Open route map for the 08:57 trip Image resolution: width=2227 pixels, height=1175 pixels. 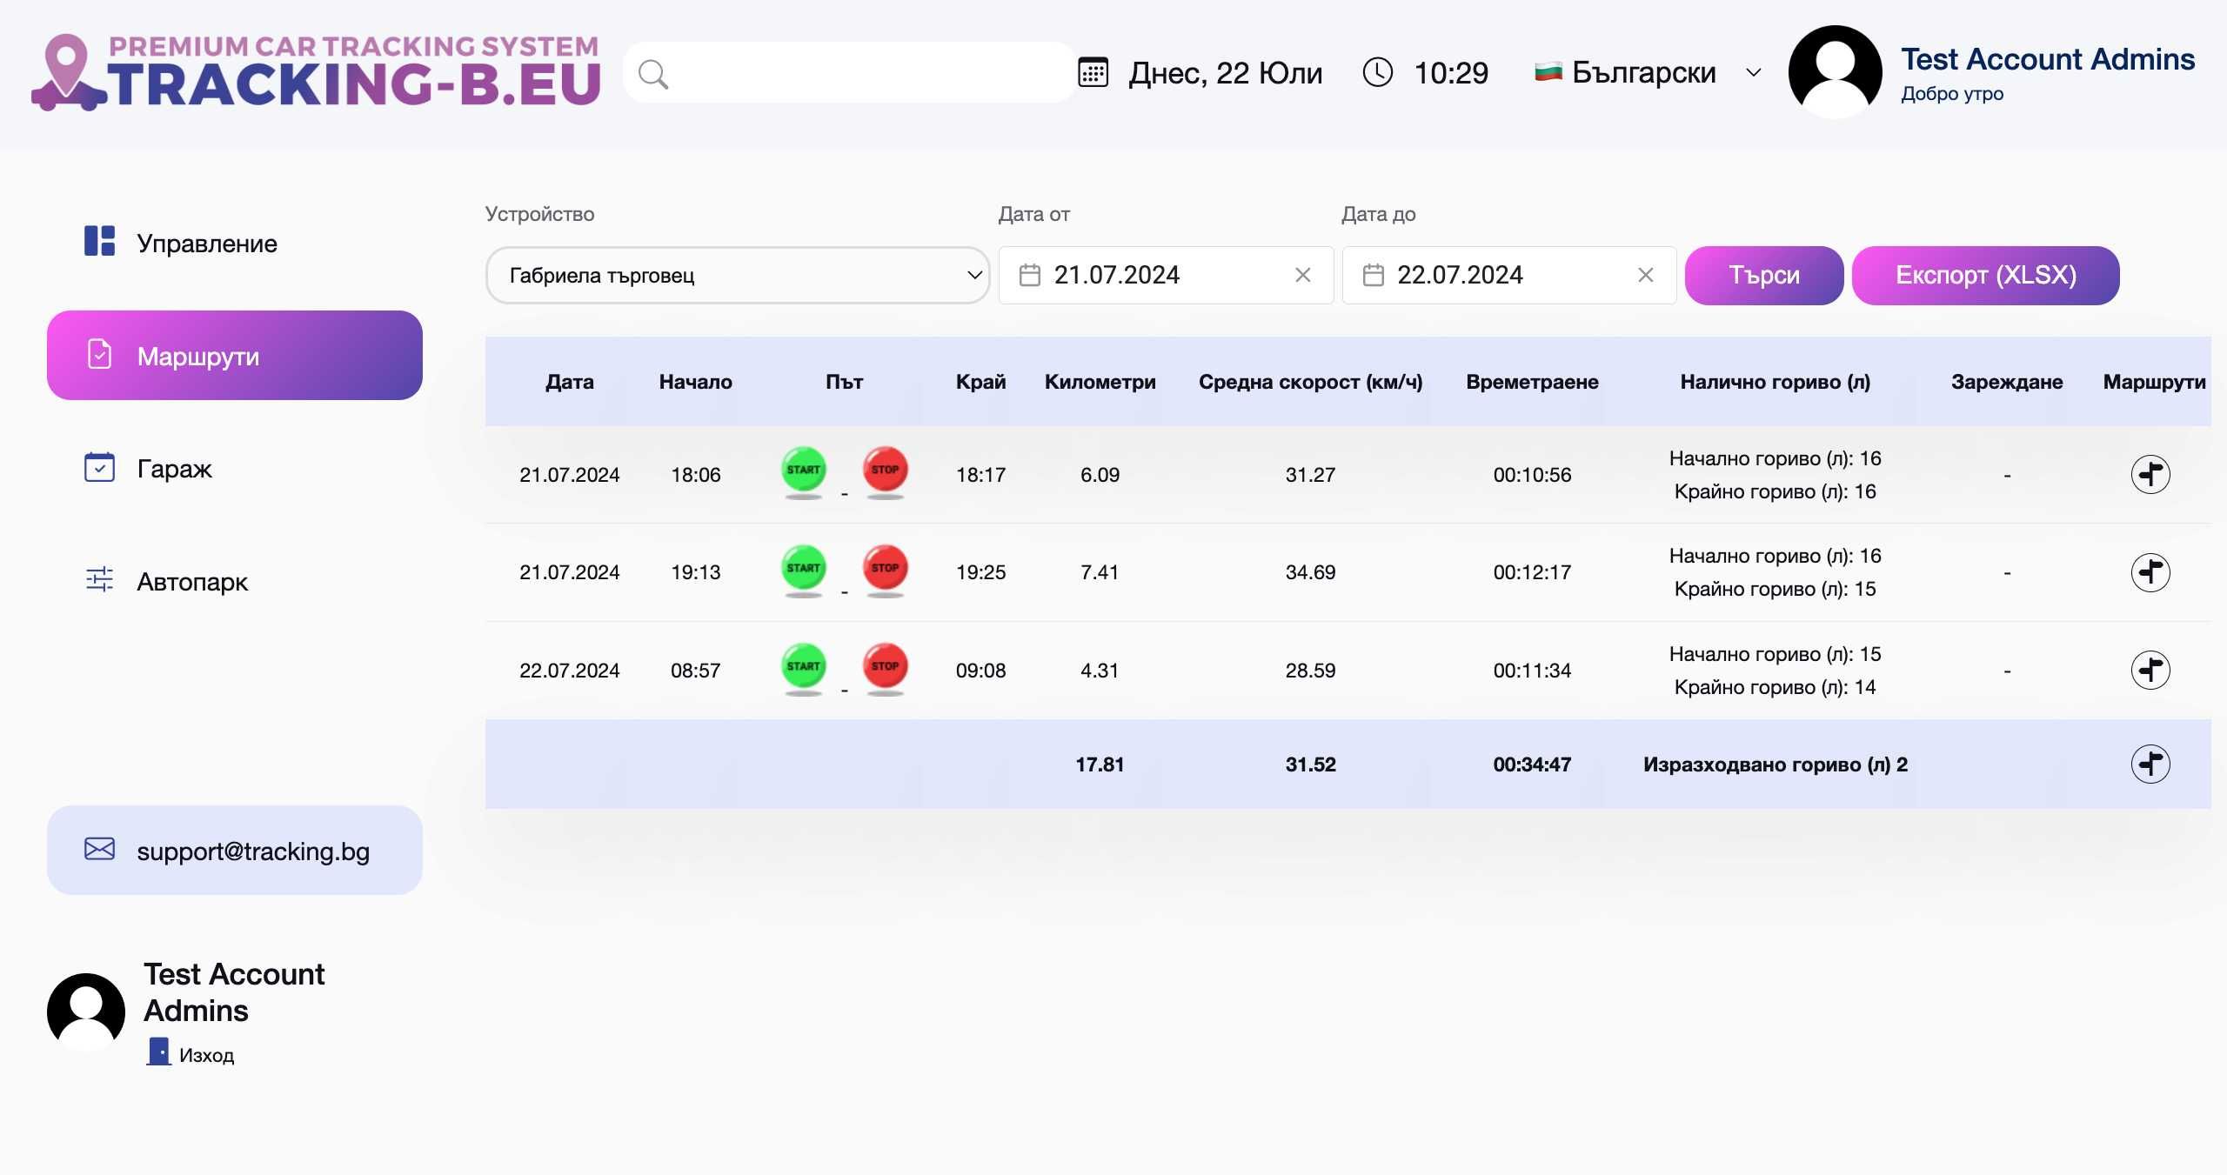pyautogui.click(x=2150, y=671)
